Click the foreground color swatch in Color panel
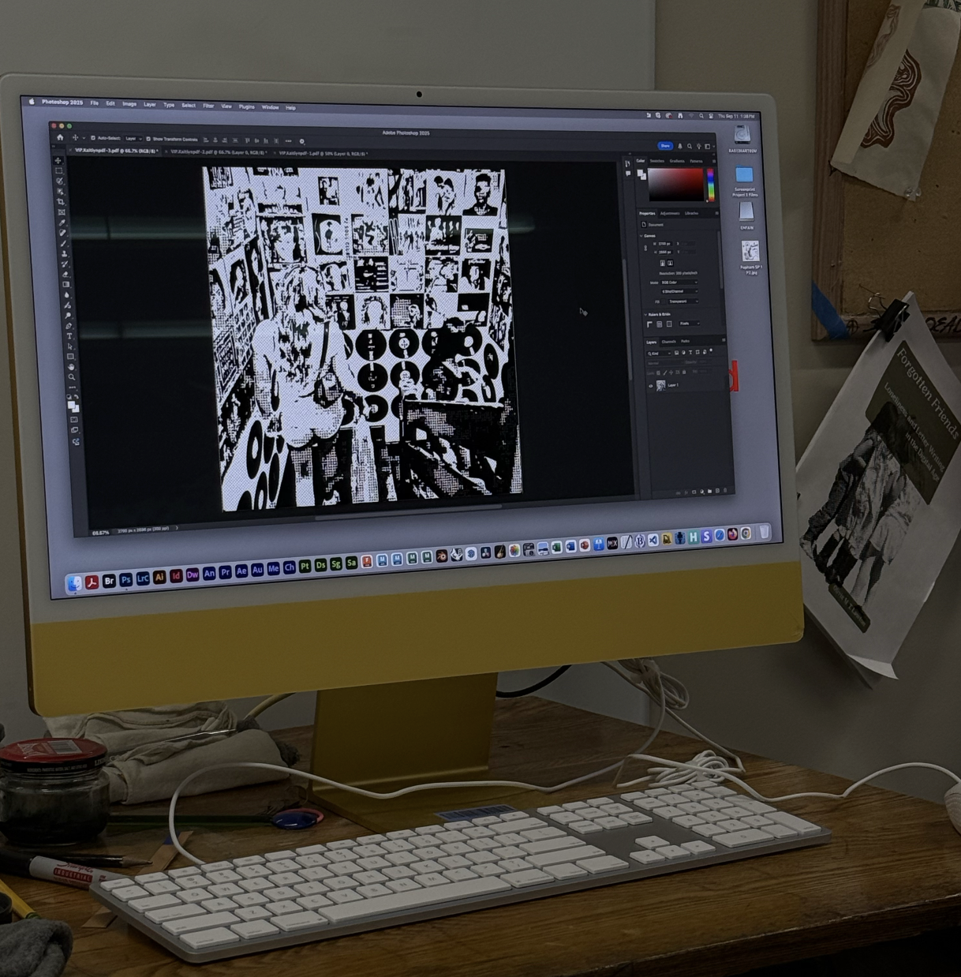 pos(640,173)
